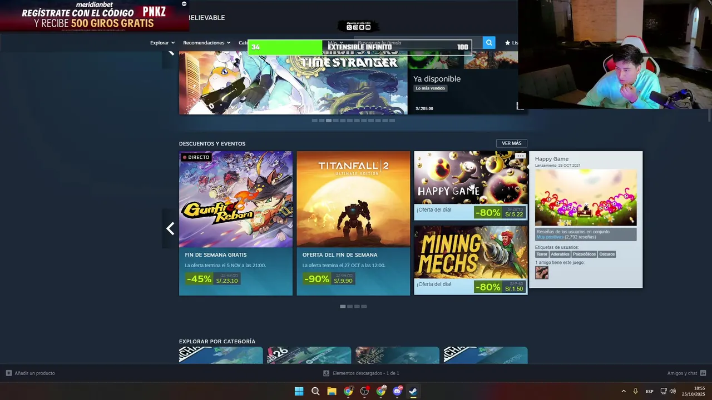The image size is (712, 400).
Task: Select the last dot of the featured carousel
Action: [x=392, y=121]
